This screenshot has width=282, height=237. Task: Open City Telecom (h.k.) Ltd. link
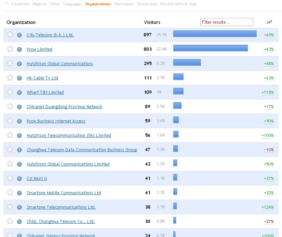coord(50,35)
